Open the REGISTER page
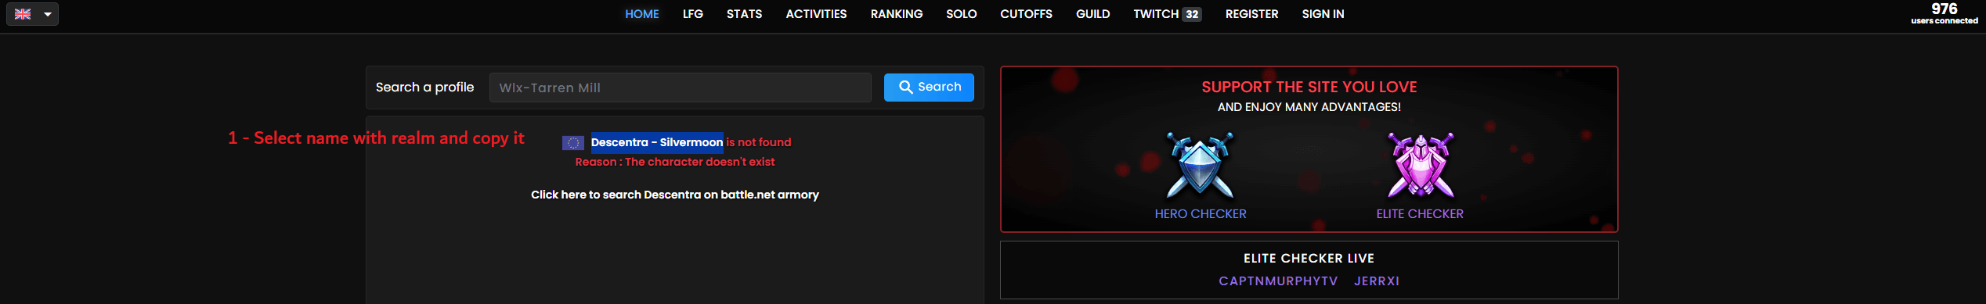Image resolution: width=1986 pixels, height=304 pixels. point(1251,14)
